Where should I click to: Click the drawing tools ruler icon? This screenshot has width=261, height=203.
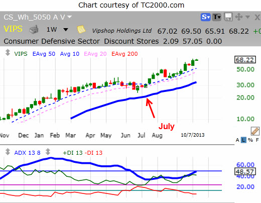[255, 131]
